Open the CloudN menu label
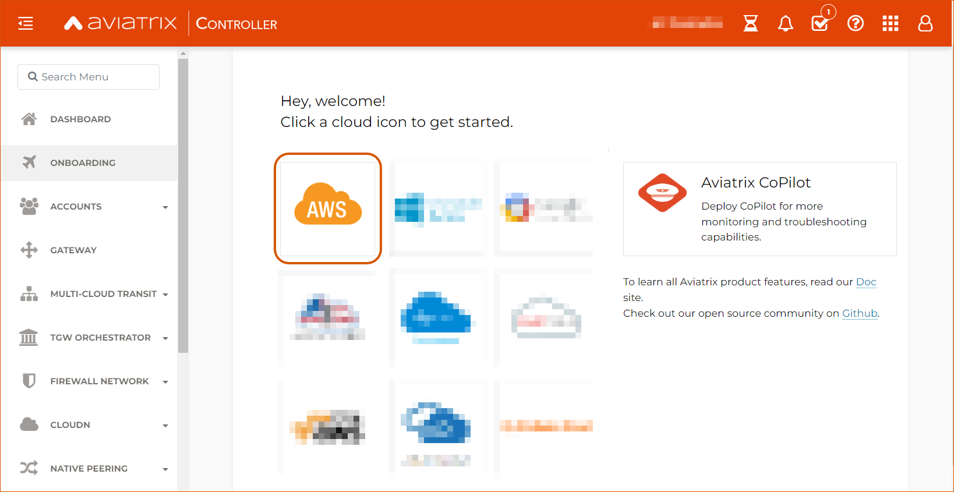The width and height of the screenshot is (954, 492). pos(70,425)
